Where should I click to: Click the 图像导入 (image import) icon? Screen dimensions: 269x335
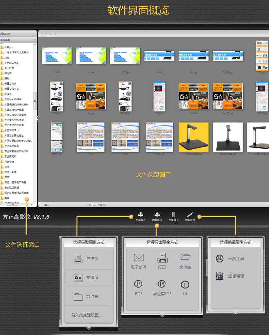coord(141,215)
